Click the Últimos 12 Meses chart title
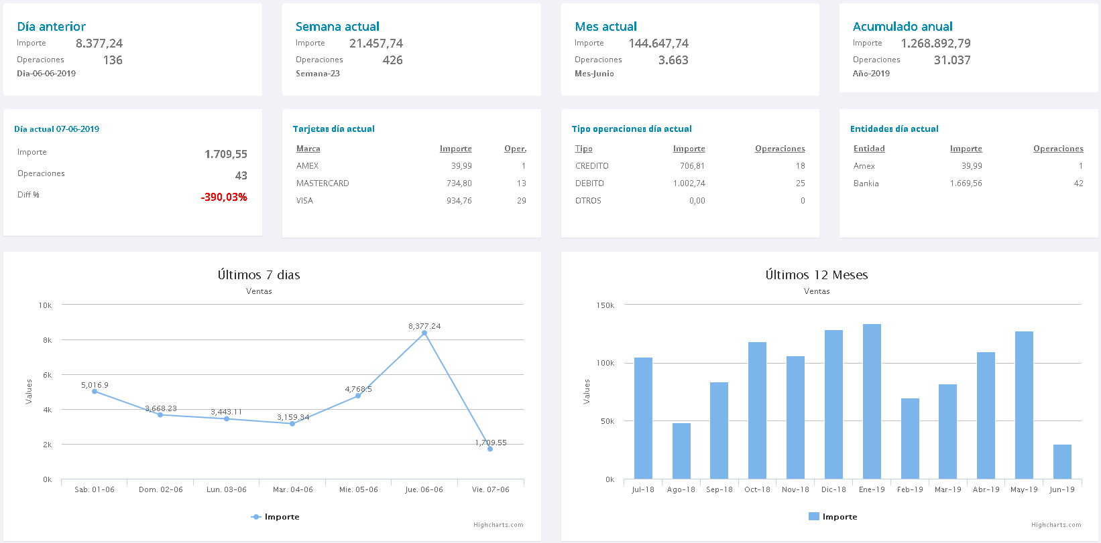 817,275
